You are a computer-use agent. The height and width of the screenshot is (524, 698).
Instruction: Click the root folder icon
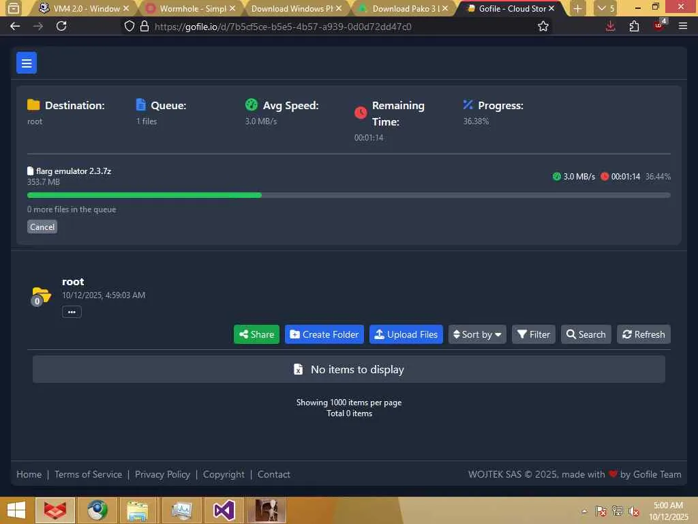(41, 296)
